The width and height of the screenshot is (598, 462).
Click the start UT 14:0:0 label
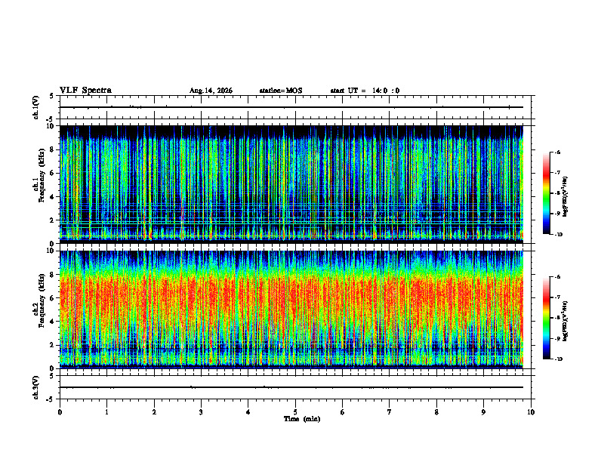pos(365,91)
